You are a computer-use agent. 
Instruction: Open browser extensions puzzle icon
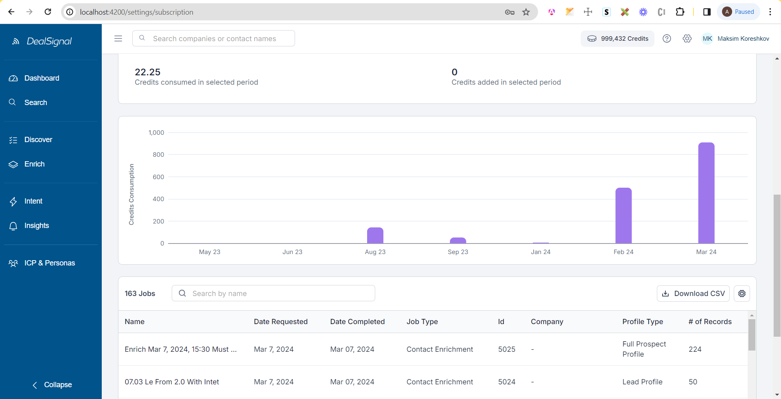680,12
